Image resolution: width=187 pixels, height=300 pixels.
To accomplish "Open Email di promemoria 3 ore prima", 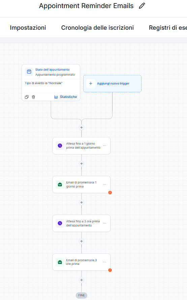I will (82, 262).
